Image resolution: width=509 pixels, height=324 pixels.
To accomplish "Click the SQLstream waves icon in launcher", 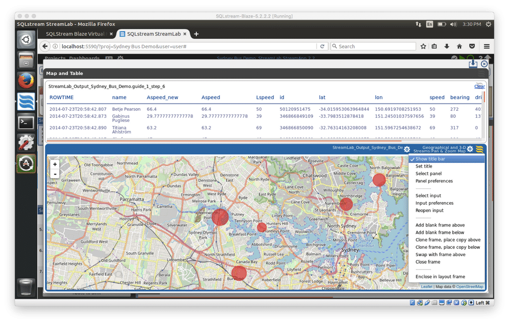I will click(26, 102).
